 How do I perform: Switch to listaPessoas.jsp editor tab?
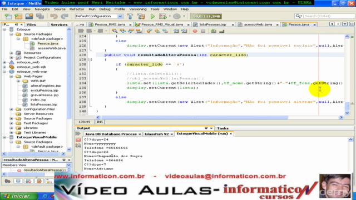pyautogui.click(x=212, y=24)
